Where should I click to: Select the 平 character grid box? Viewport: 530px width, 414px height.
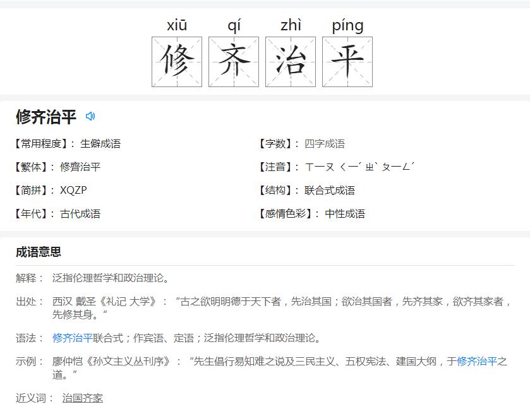pos(347,62)
